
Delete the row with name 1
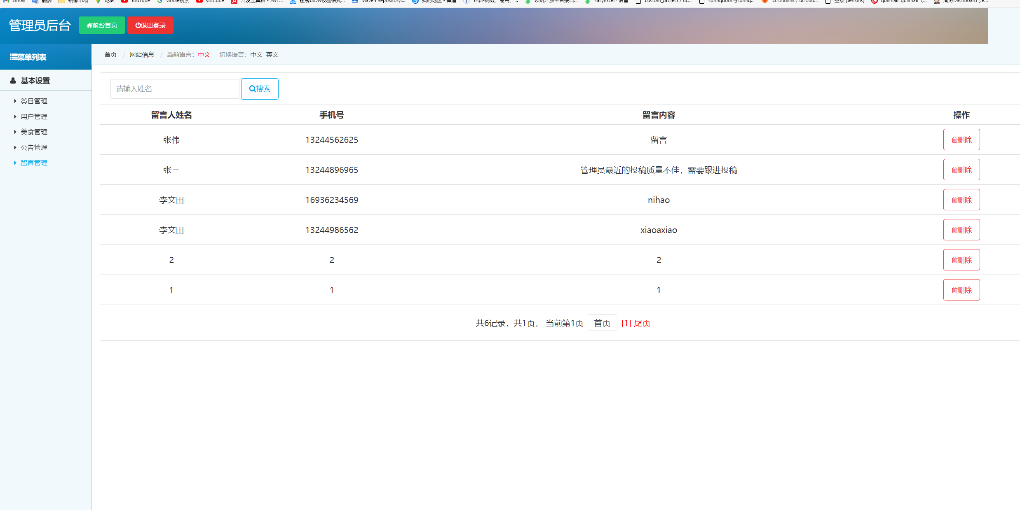pyautogui.click(x=961, y=290)
